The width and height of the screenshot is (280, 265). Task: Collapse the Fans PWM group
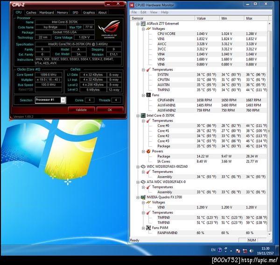pyautogui.click(x=143, y=228)
